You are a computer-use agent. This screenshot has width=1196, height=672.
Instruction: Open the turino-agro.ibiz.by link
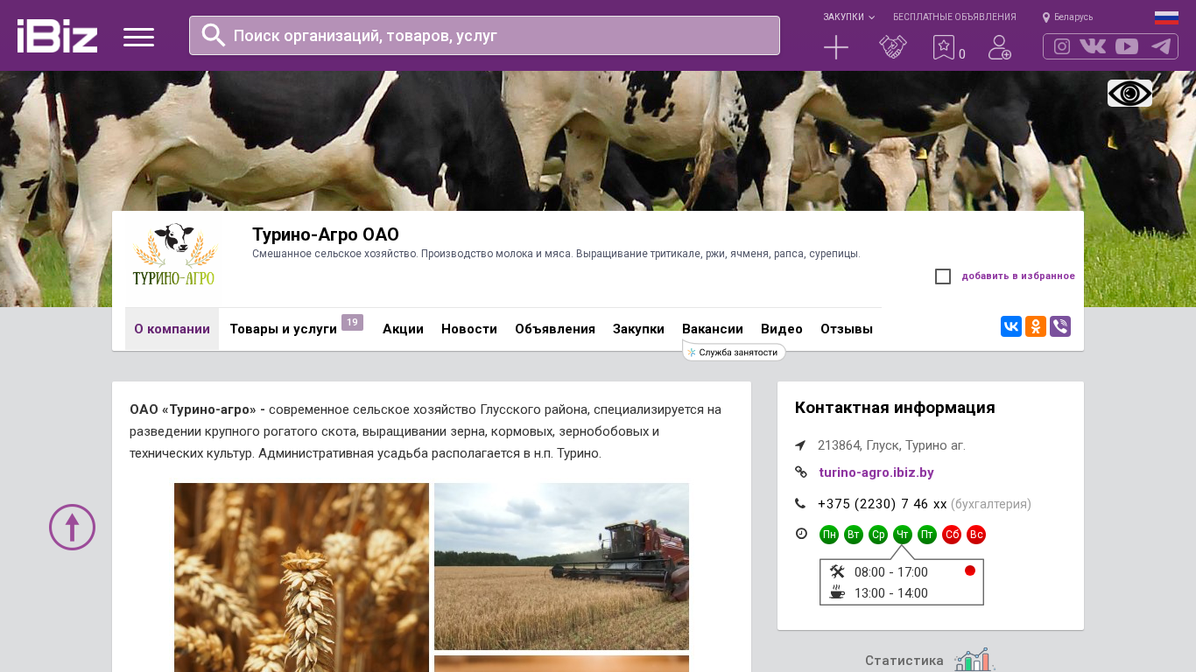876,472
